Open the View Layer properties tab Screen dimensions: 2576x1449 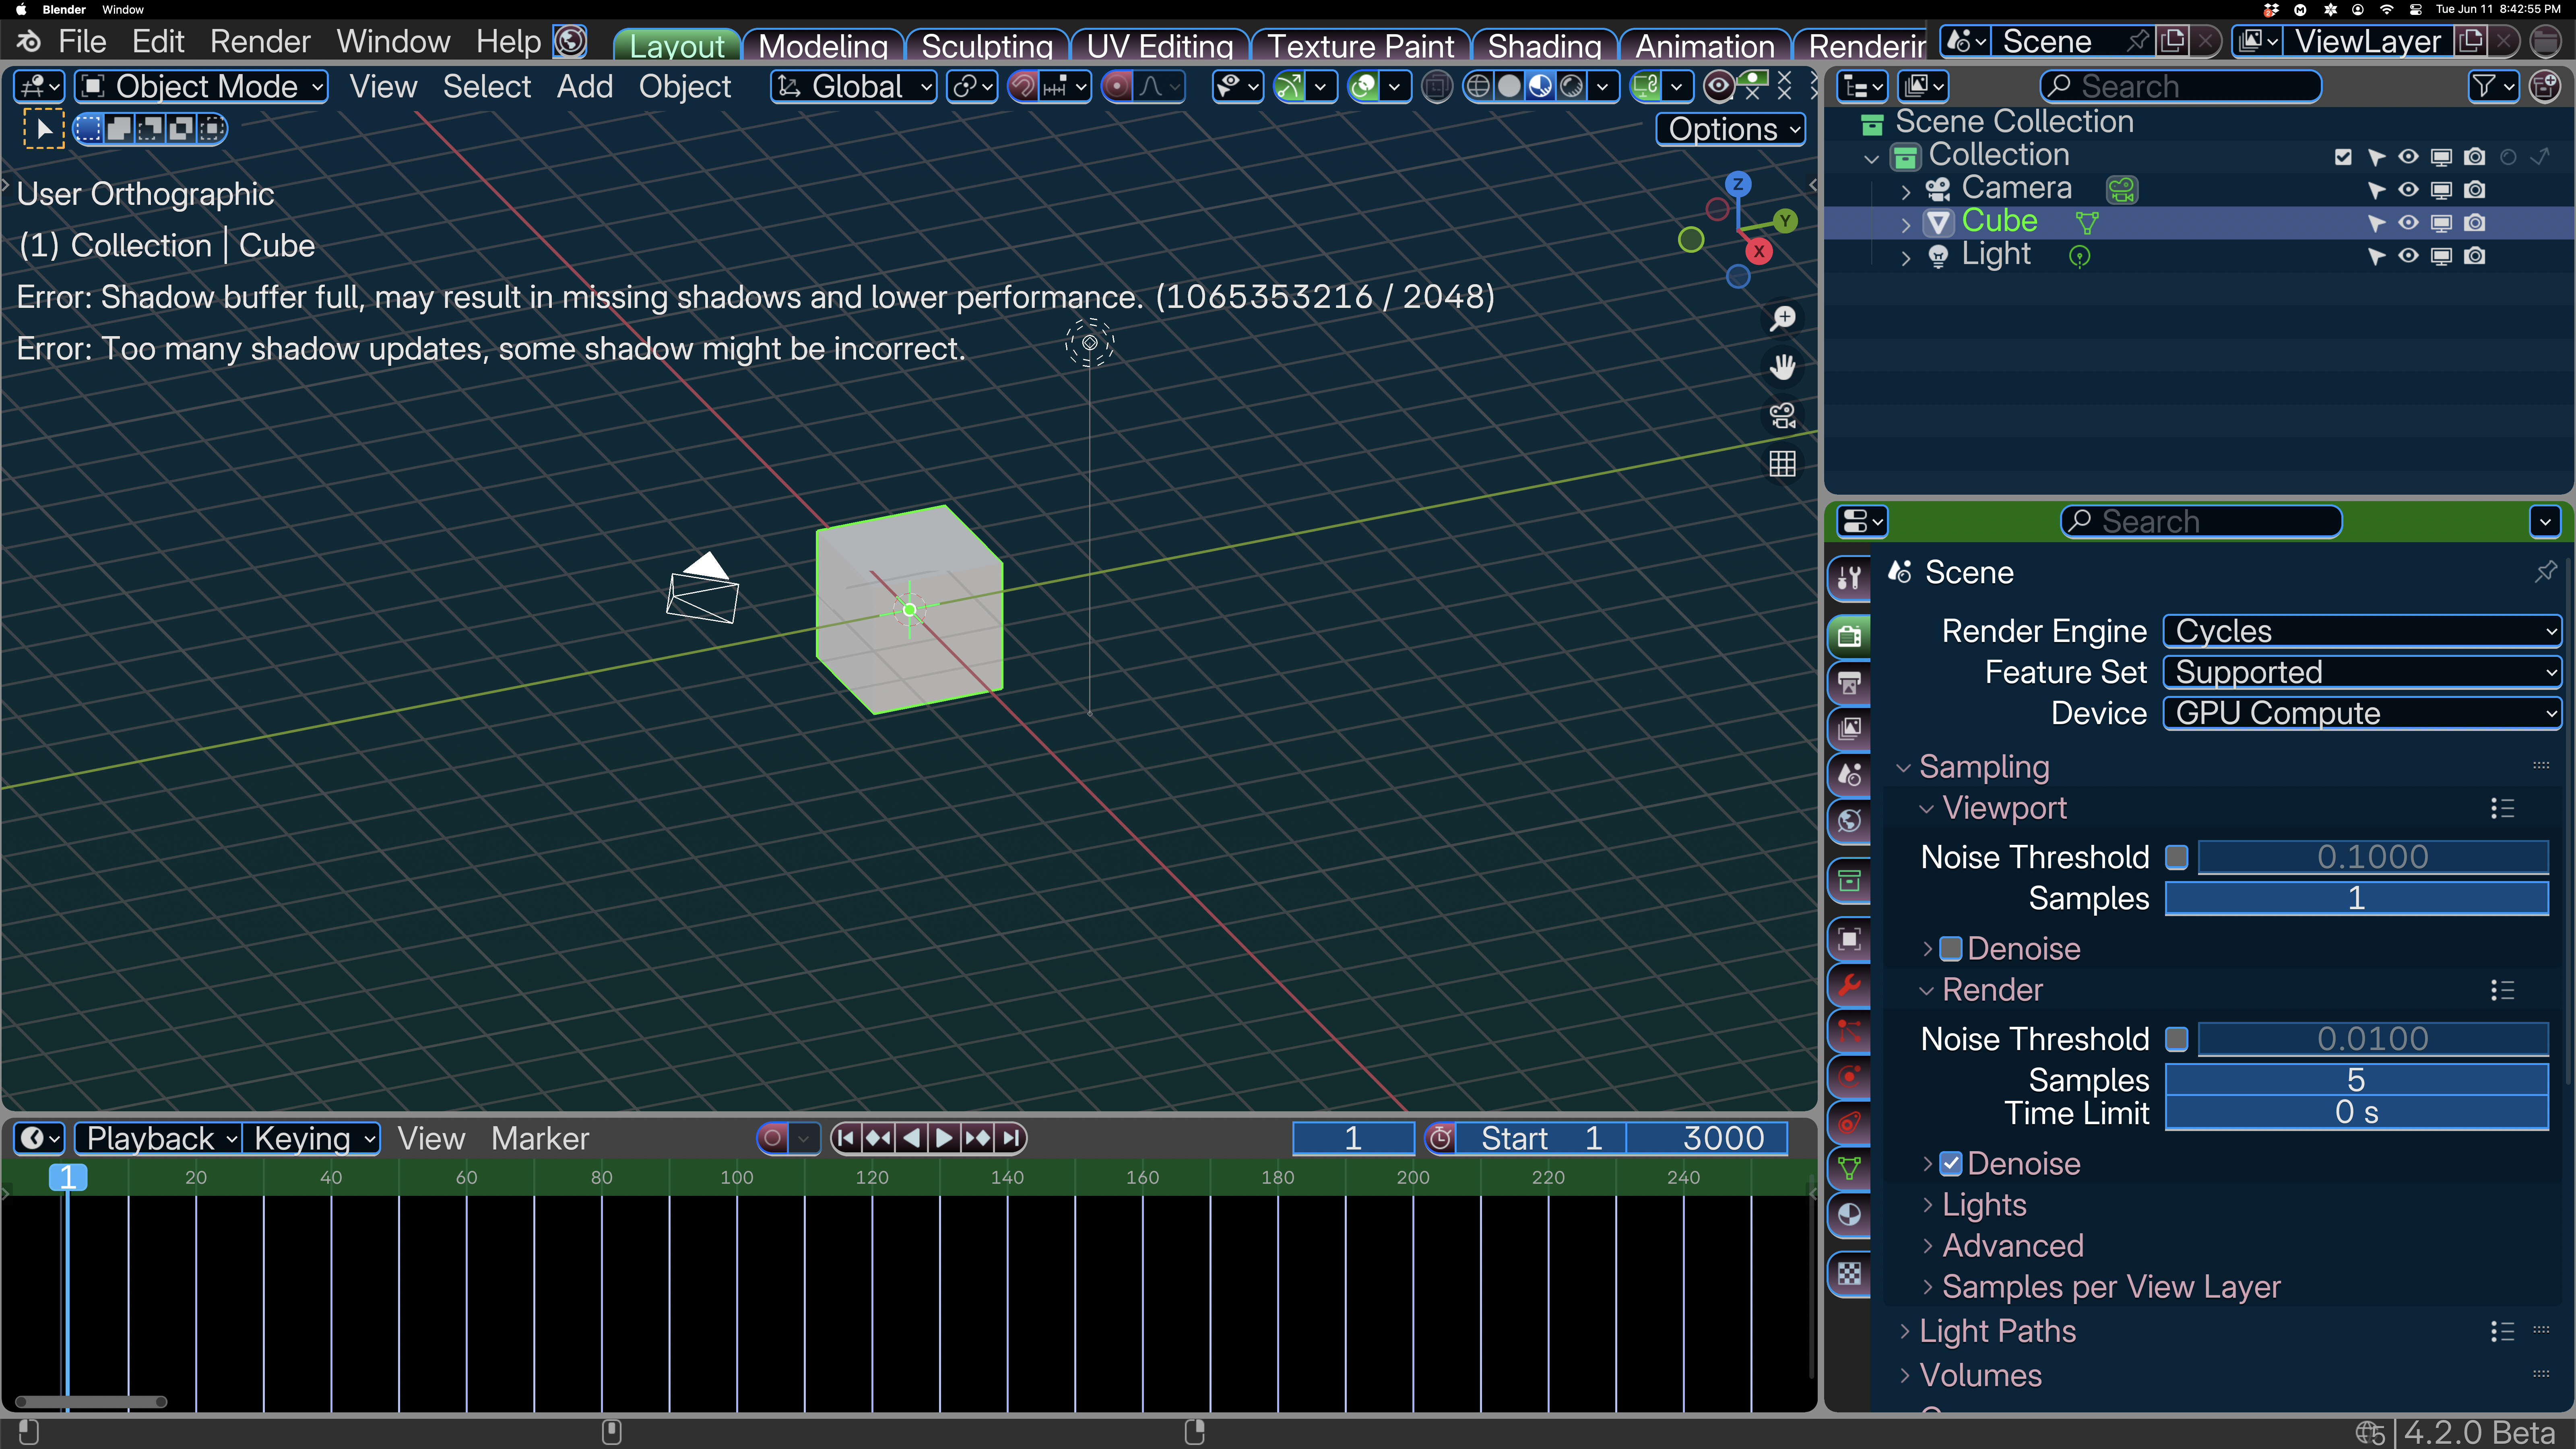pyautogui.click(x=1849, y=729)
